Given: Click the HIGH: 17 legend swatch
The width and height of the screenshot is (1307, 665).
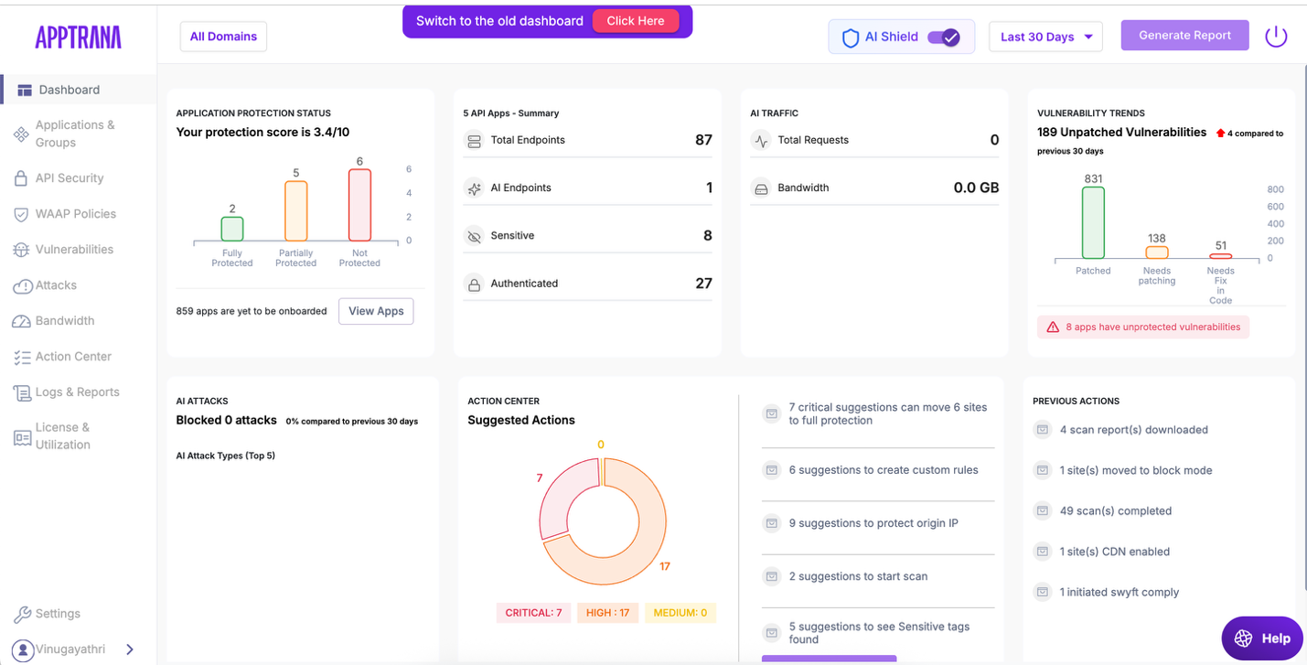Looking at the screenshot, I should [608, 613].
